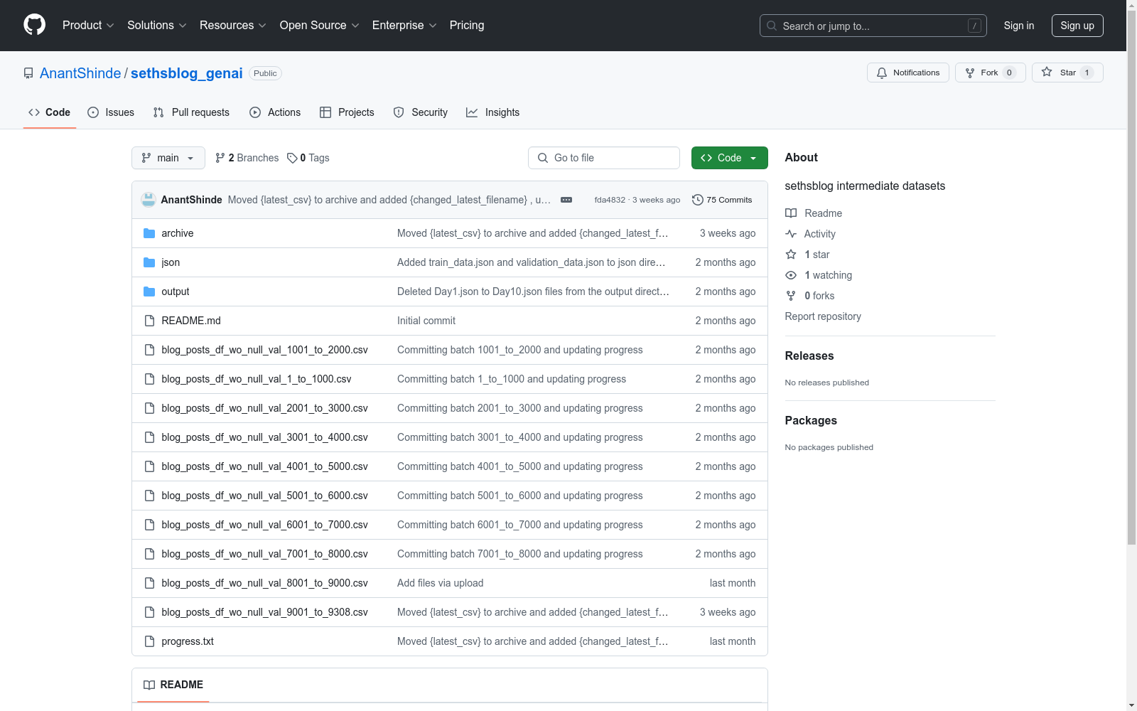Click the bell icon in Notifications button
Image resolution: width=1137 pixels, height=711 pixels.
tap(882, 73)
